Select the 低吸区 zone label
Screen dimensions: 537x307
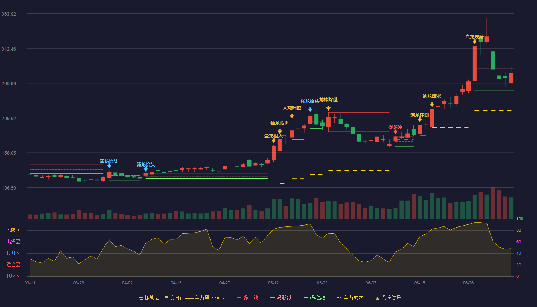click(13, 276)
